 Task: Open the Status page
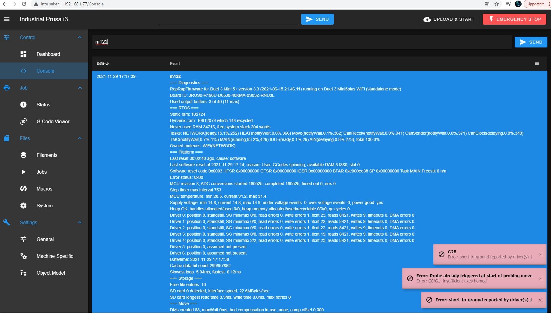click(x=44, y=105)
